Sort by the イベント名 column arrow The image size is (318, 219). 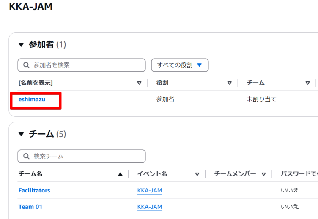tap(197, 174)
